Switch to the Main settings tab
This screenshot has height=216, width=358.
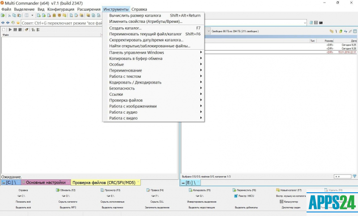[46, 182]
